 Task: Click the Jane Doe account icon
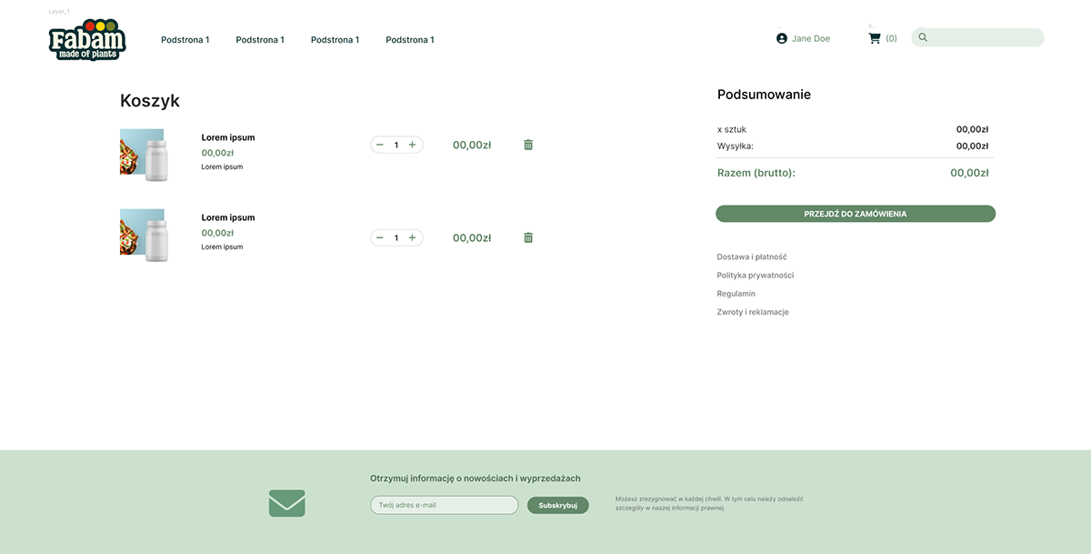coord(781,38)
